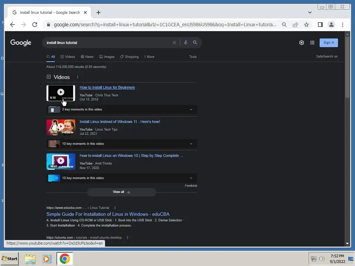The height and width of the screenshot is (266, 355).
Task: Open the network tray icon
Action: tap(313, 259)
